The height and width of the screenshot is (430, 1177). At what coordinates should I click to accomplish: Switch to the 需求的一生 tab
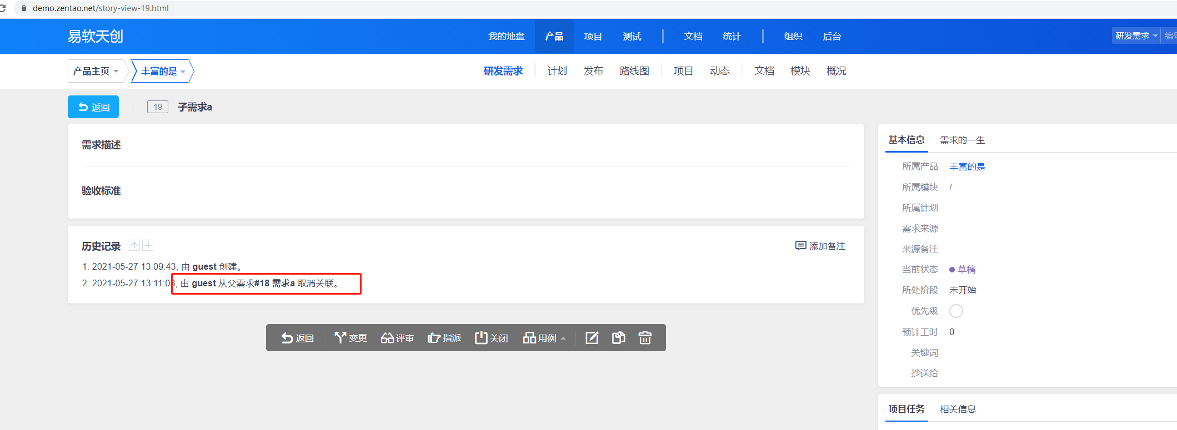click(962, 140)
